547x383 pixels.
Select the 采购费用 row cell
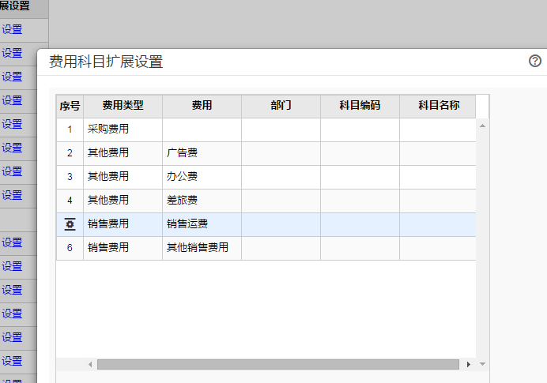click(x=123, y=130)
